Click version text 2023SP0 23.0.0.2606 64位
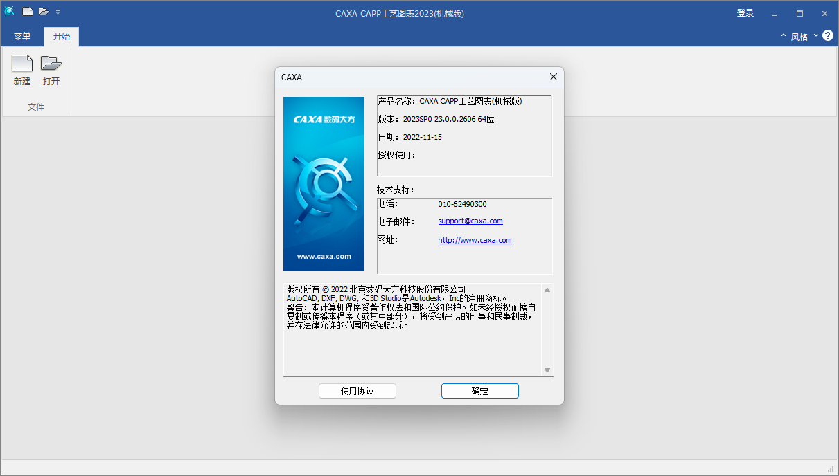This screenshot has width=839, height=476. [x=448, y=119]
